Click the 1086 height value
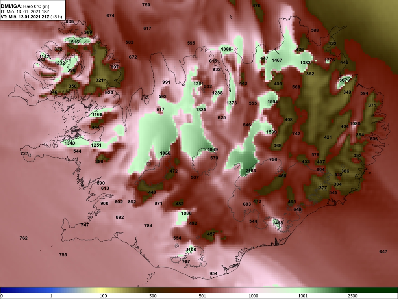Image resolution: width=398 pixels, height=299 pixels. (186, 213)
